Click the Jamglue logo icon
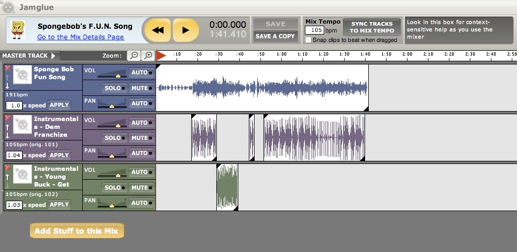This screenshot has height=252, width=517. point(7,7)
